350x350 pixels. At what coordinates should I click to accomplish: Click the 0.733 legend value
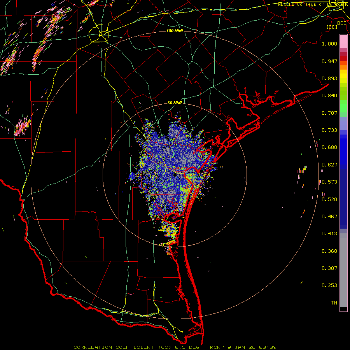329,130
